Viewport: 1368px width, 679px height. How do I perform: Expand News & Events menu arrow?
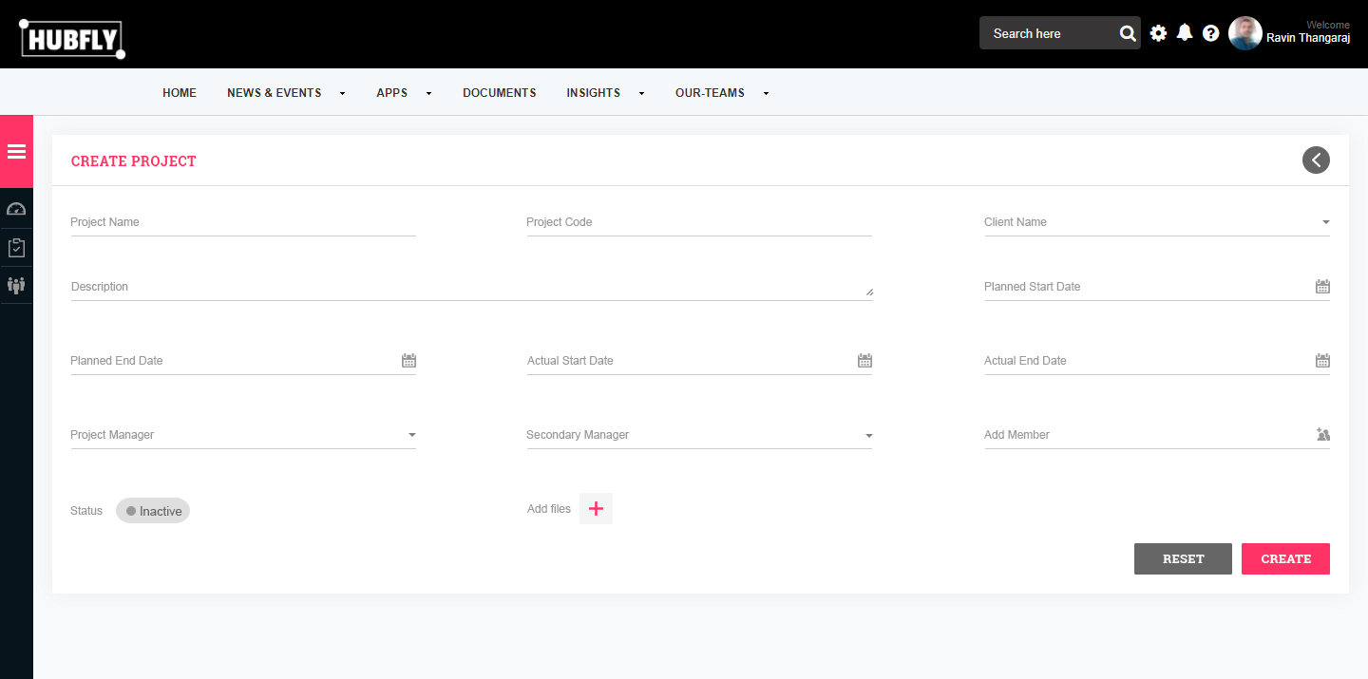[342, 93]
